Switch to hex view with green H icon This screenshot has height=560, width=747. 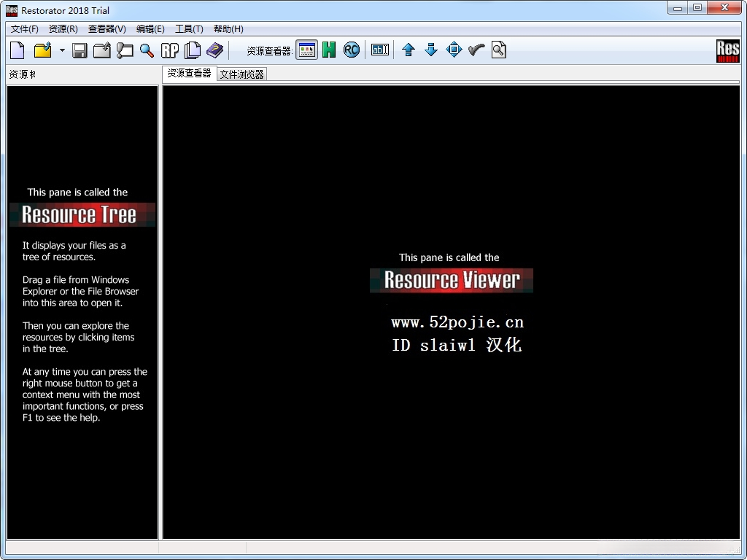point(329,50)
